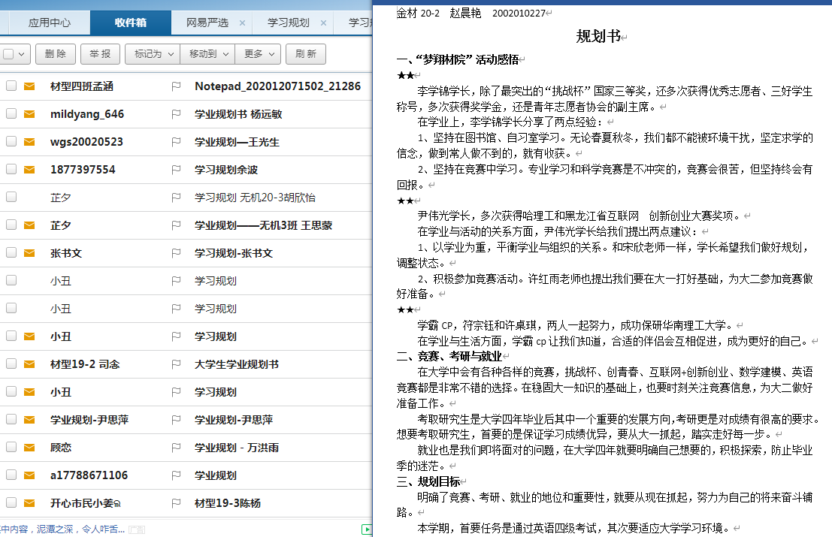
Task: Check the box for 学业规划-尹思萍 email
Action: point(11,420)
